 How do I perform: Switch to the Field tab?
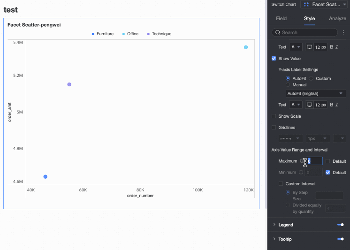tap(281, 18)
